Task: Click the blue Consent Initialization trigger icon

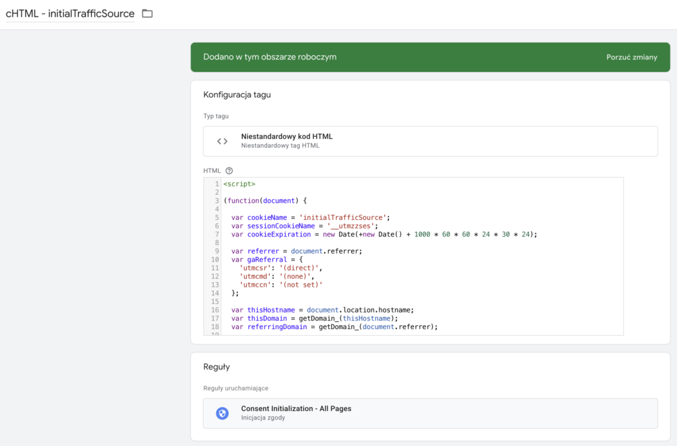Action: tap(222, 413)
